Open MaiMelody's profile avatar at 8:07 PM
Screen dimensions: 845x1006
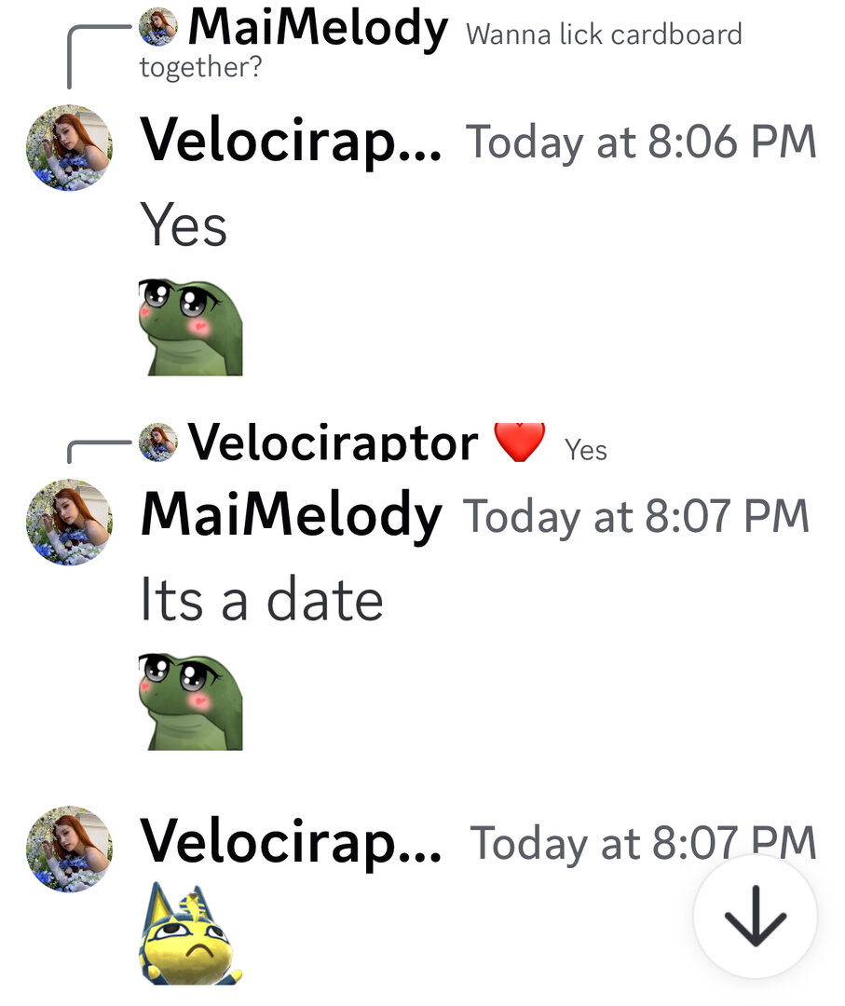coord(69,523)
